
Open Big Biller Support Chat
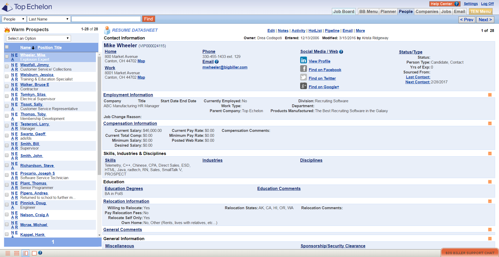pos(470,253)
